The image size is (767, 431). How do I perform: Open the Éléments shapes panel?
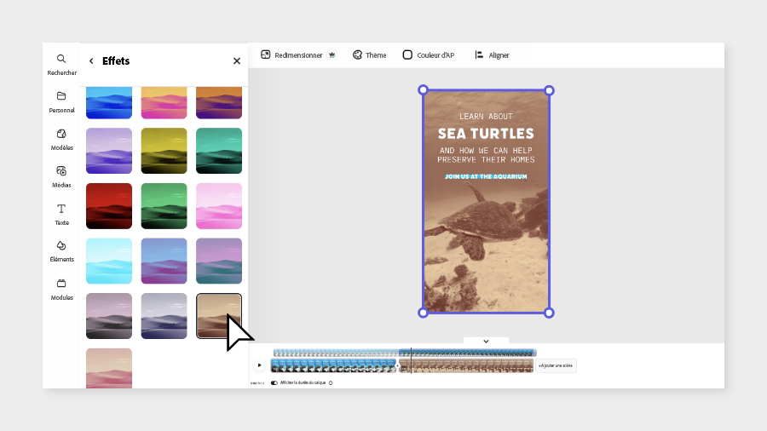click(x=61, y=250)
